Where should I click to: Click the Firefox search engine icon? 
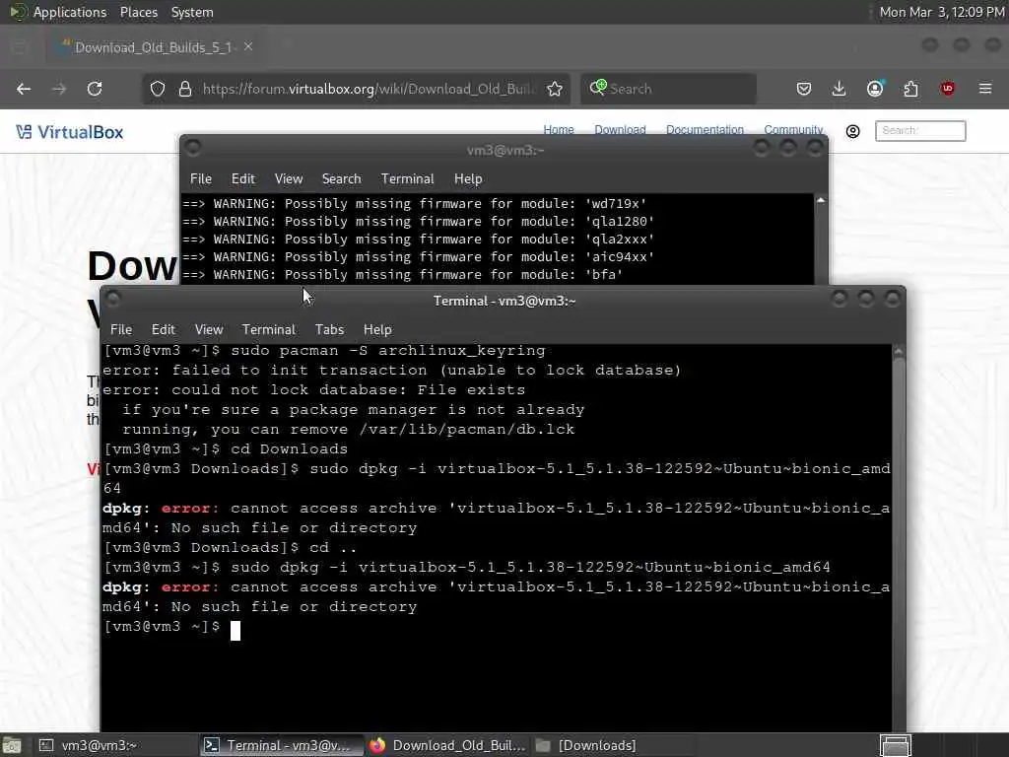click(598, 88)
